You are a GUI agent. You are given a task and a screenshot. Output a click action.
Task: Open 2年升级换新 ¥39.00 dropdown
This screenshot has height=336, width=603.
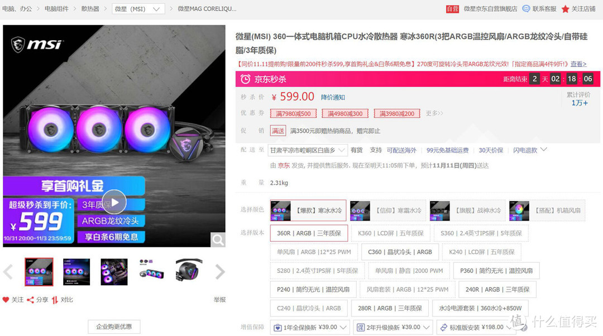pyautogui.click(x=393, y=327)
